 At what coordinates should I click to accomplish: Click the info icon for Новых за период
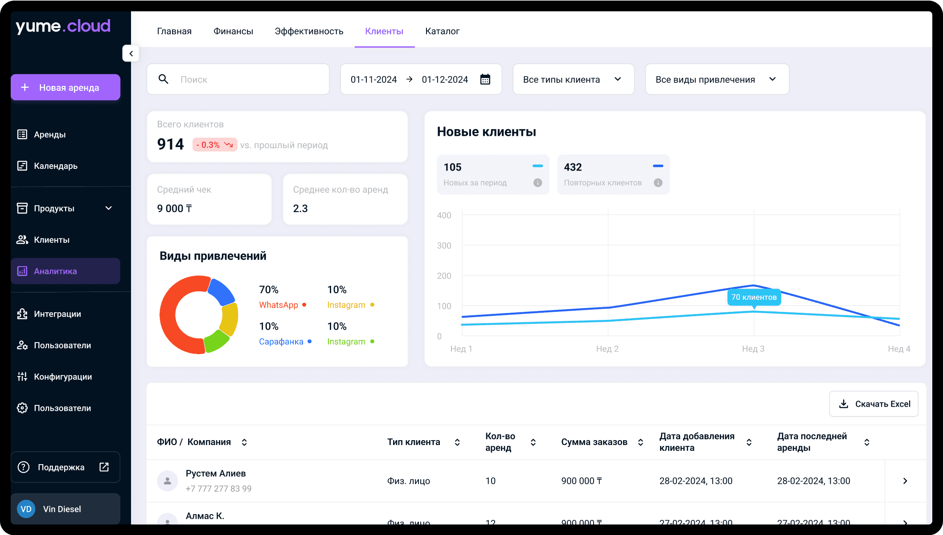tap(537, 183)
